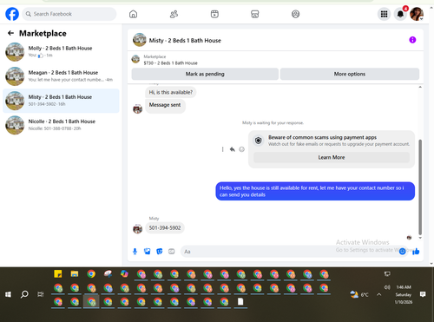
Task: Open the Facebook apps grid menu
Action: (x=384, y=14)
